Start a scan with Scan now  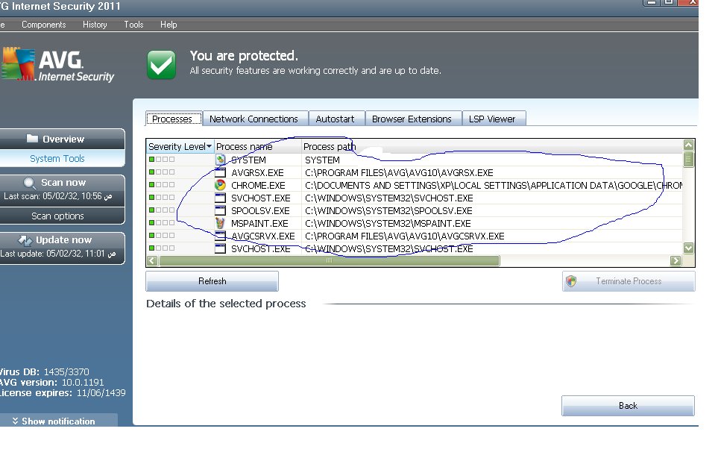pyautogui.click(x=63, y=183)
